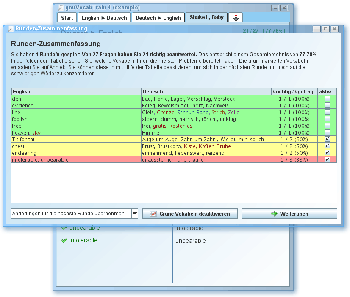The width and height of the screenshot is (350, 297).
Task: Click 'Gleis, Grenze, Schnur, Band, Strich, Zeile' cell
Action: (x=206, y=112)
